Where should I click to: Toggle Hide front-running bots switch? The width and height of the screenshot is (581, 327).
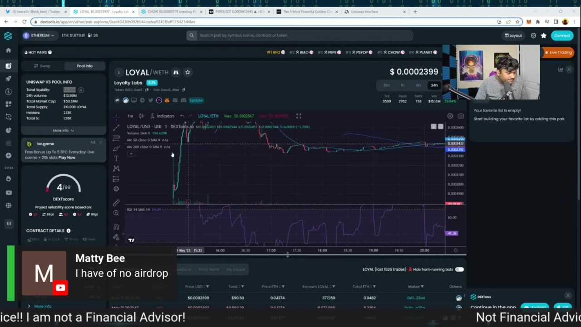[x=459, y=269]
